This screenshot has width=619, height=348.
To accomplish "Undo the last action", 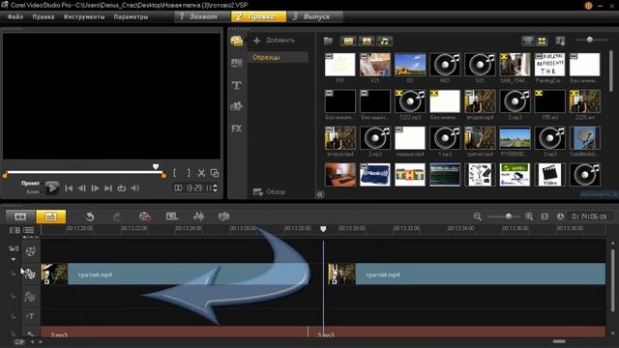I will (90, 217).
